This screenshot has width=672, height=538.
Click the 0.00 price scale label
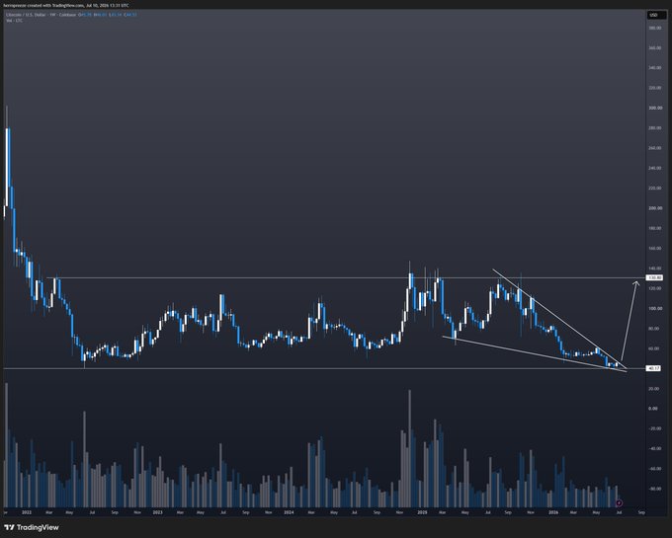[653, 409]
